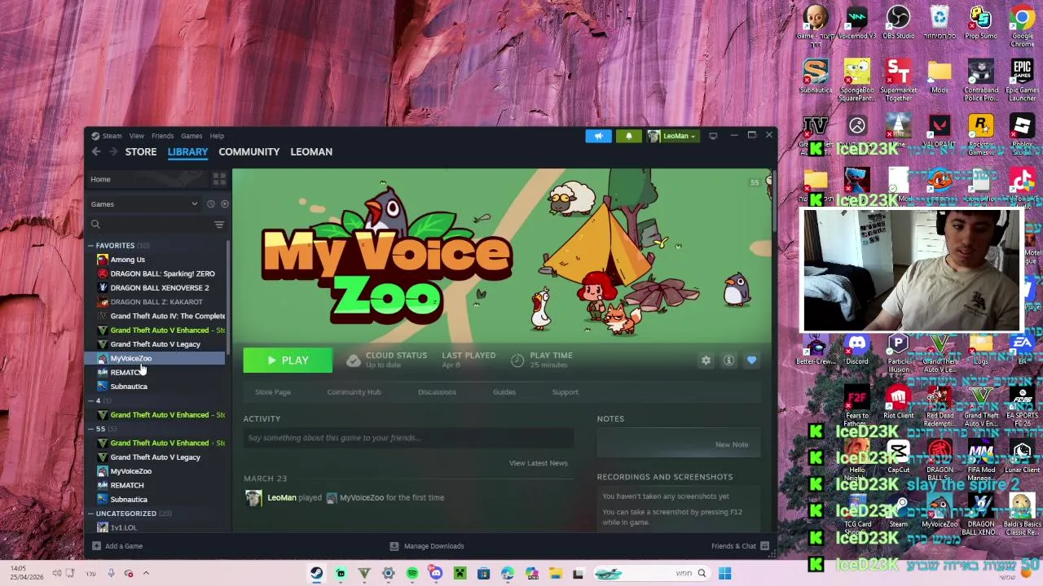Click the 'Say something about this game' box
This screenshot has width=1043, height=586.
(408, 439)
